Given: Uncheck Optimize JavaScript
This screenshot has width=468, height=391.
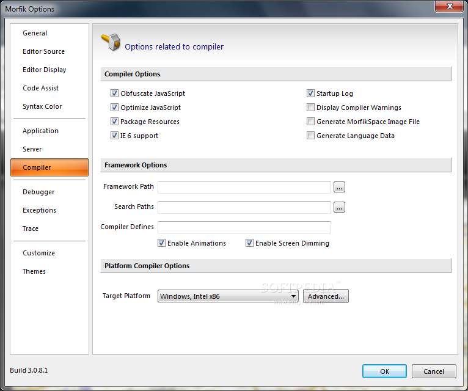Looking at the screenshot, I should 114,107.
